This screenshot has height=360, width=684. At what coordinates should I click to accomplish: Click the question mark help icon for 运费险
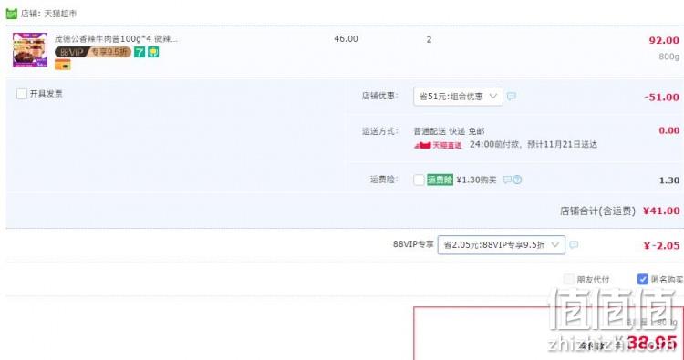pos(517,180)
